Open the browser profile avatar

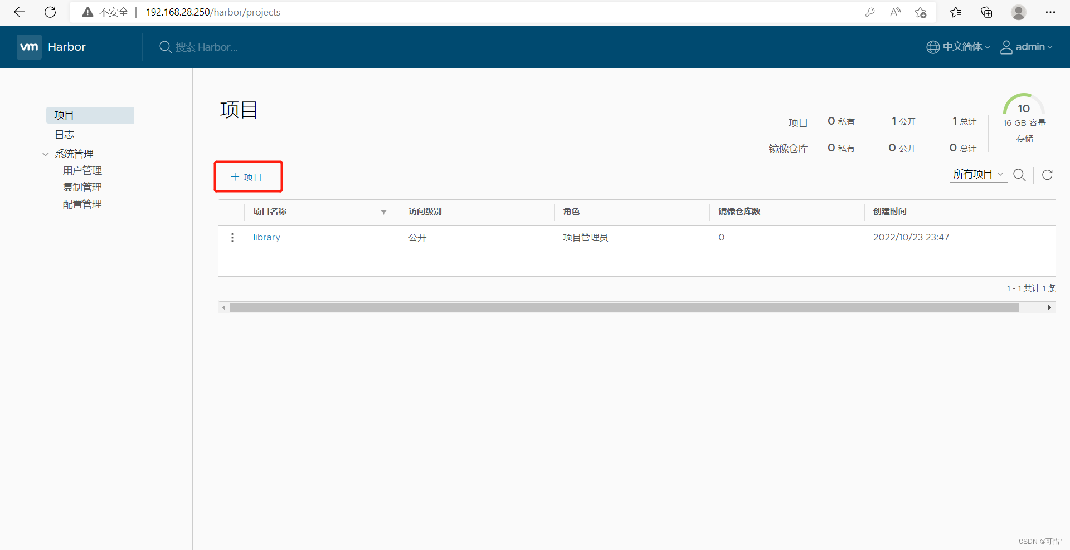point(1019,12)
